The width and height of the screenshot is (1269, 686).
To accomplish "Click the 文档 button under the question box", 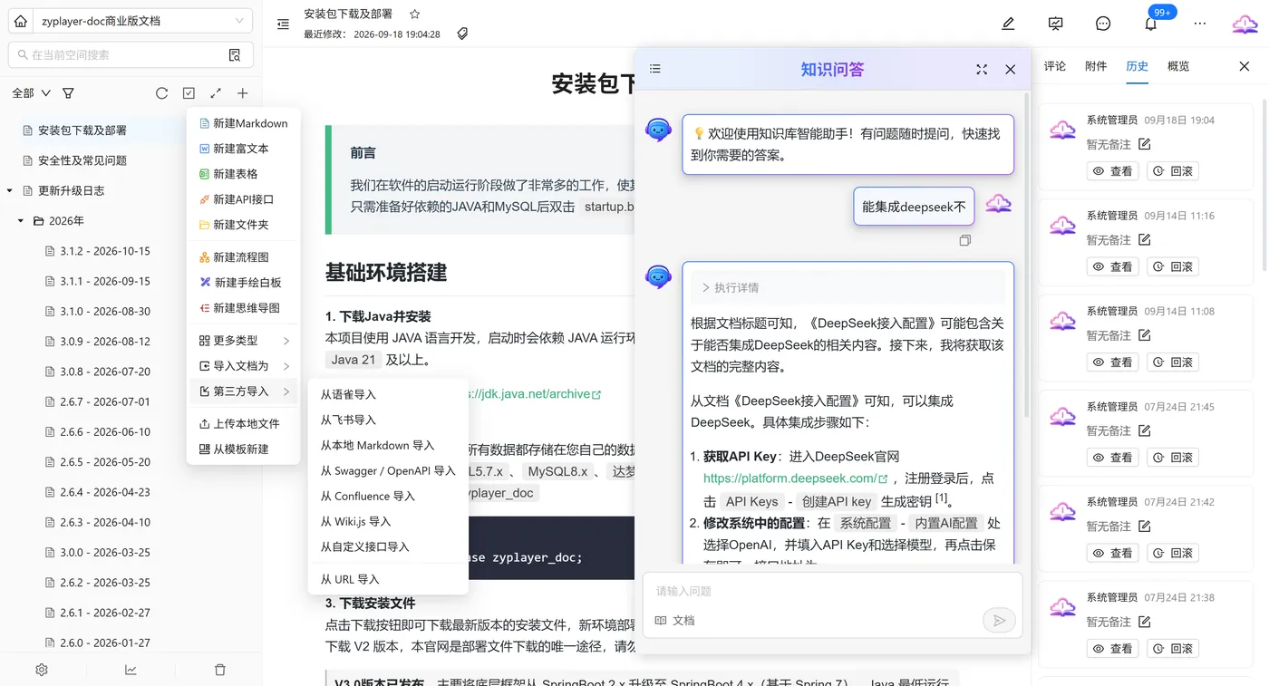I will [x=675, y=621].
